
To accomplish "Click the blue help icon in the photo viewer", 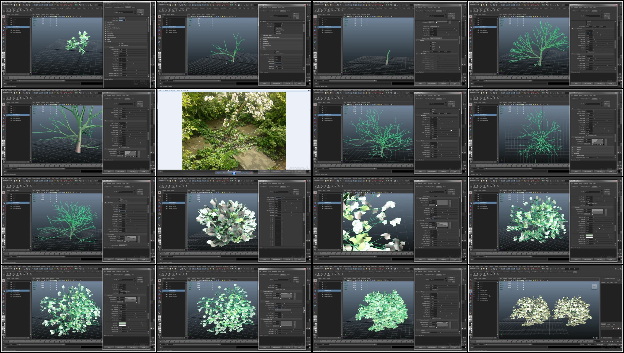I will tap(309, 90).
